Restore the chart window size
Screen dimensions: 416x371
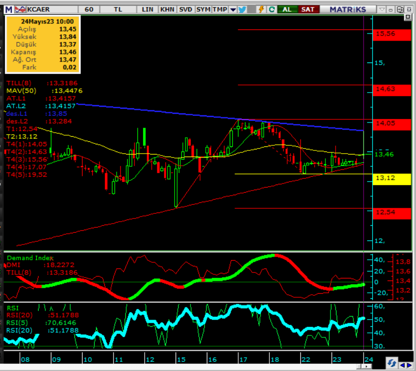tap(400, 10)
